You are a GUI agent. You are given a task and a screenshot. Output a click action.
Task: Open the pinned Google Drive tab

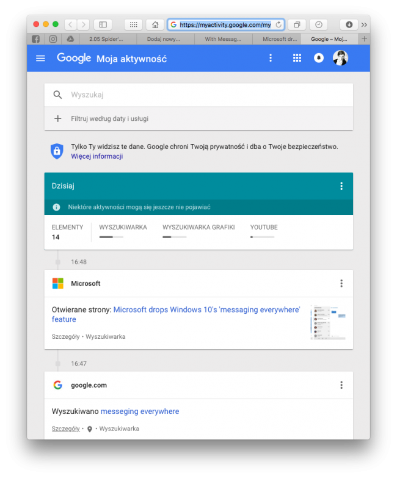click(x=70, y=39)
